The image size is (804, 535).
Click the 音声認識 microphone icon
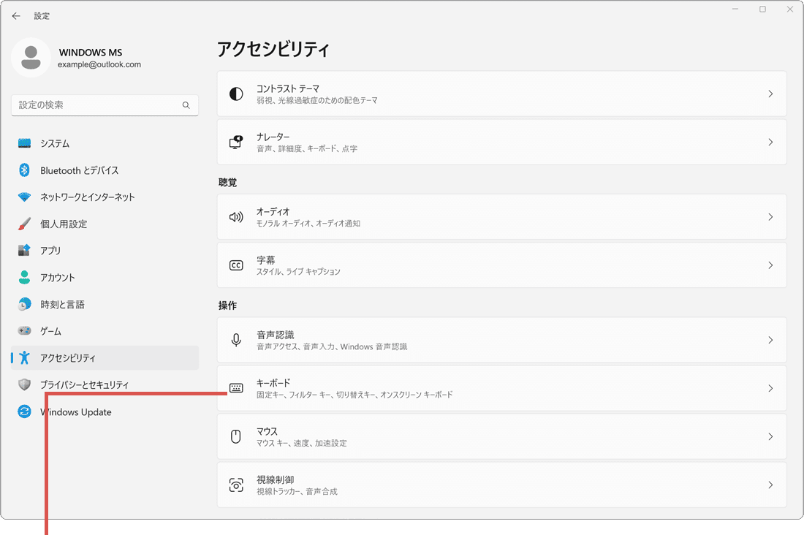236,339
